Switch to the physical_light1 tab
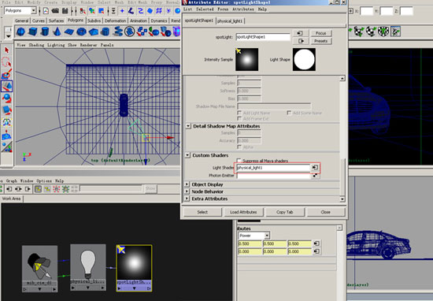This screenshot has width=433, height=301. pyautogui.click(x=230, y=21)
